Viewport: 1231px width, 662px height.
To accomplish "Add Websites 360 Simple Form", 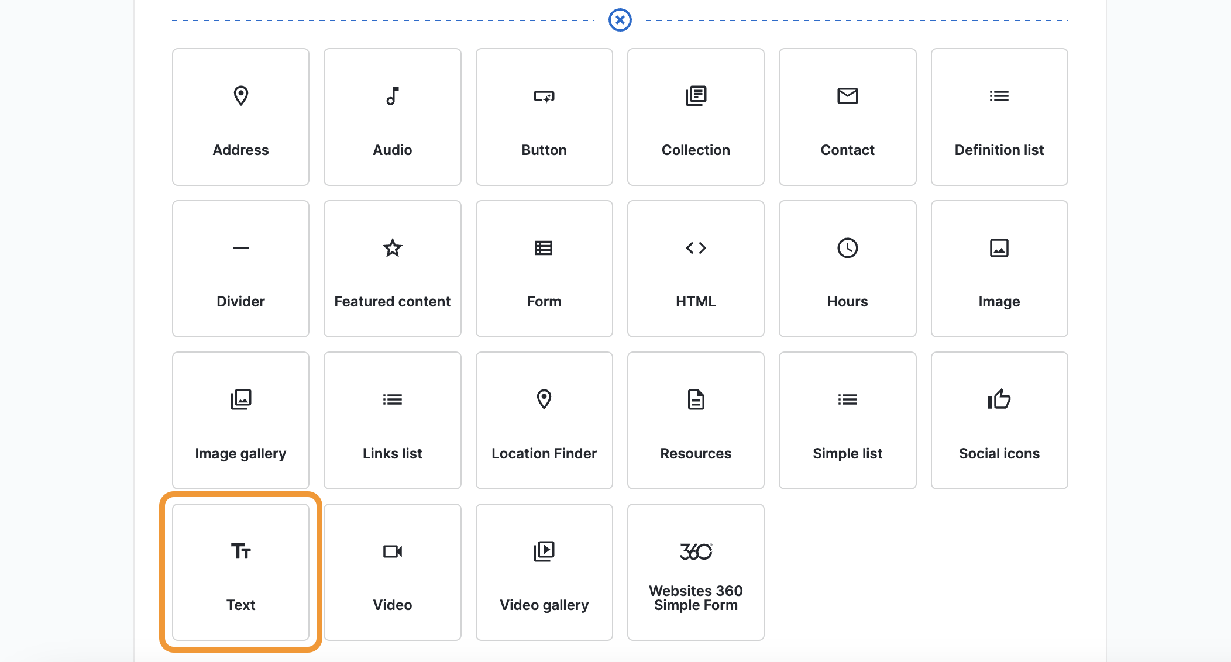I will tap(695, 572).
